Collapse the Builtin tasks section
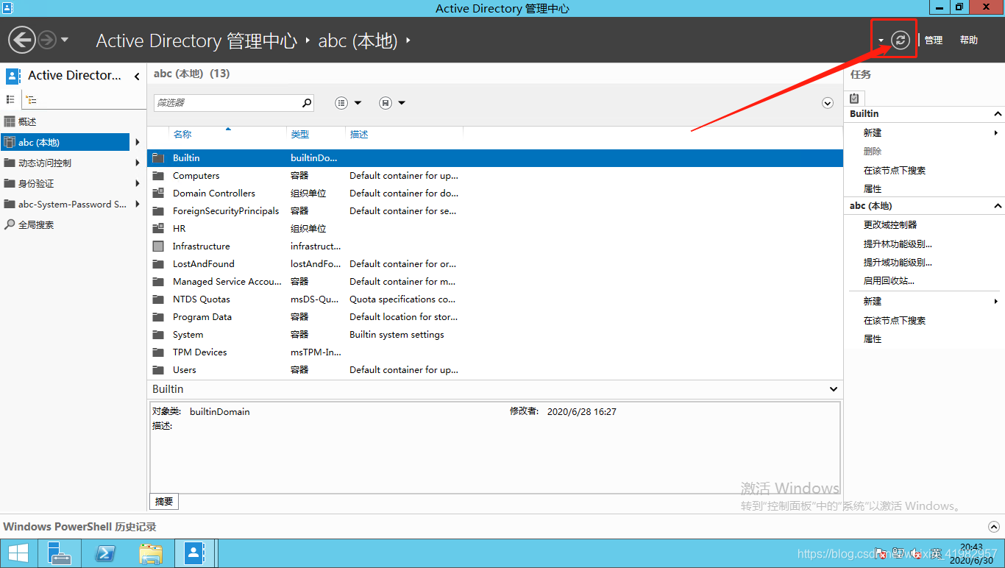 click(x=998, y=114)
